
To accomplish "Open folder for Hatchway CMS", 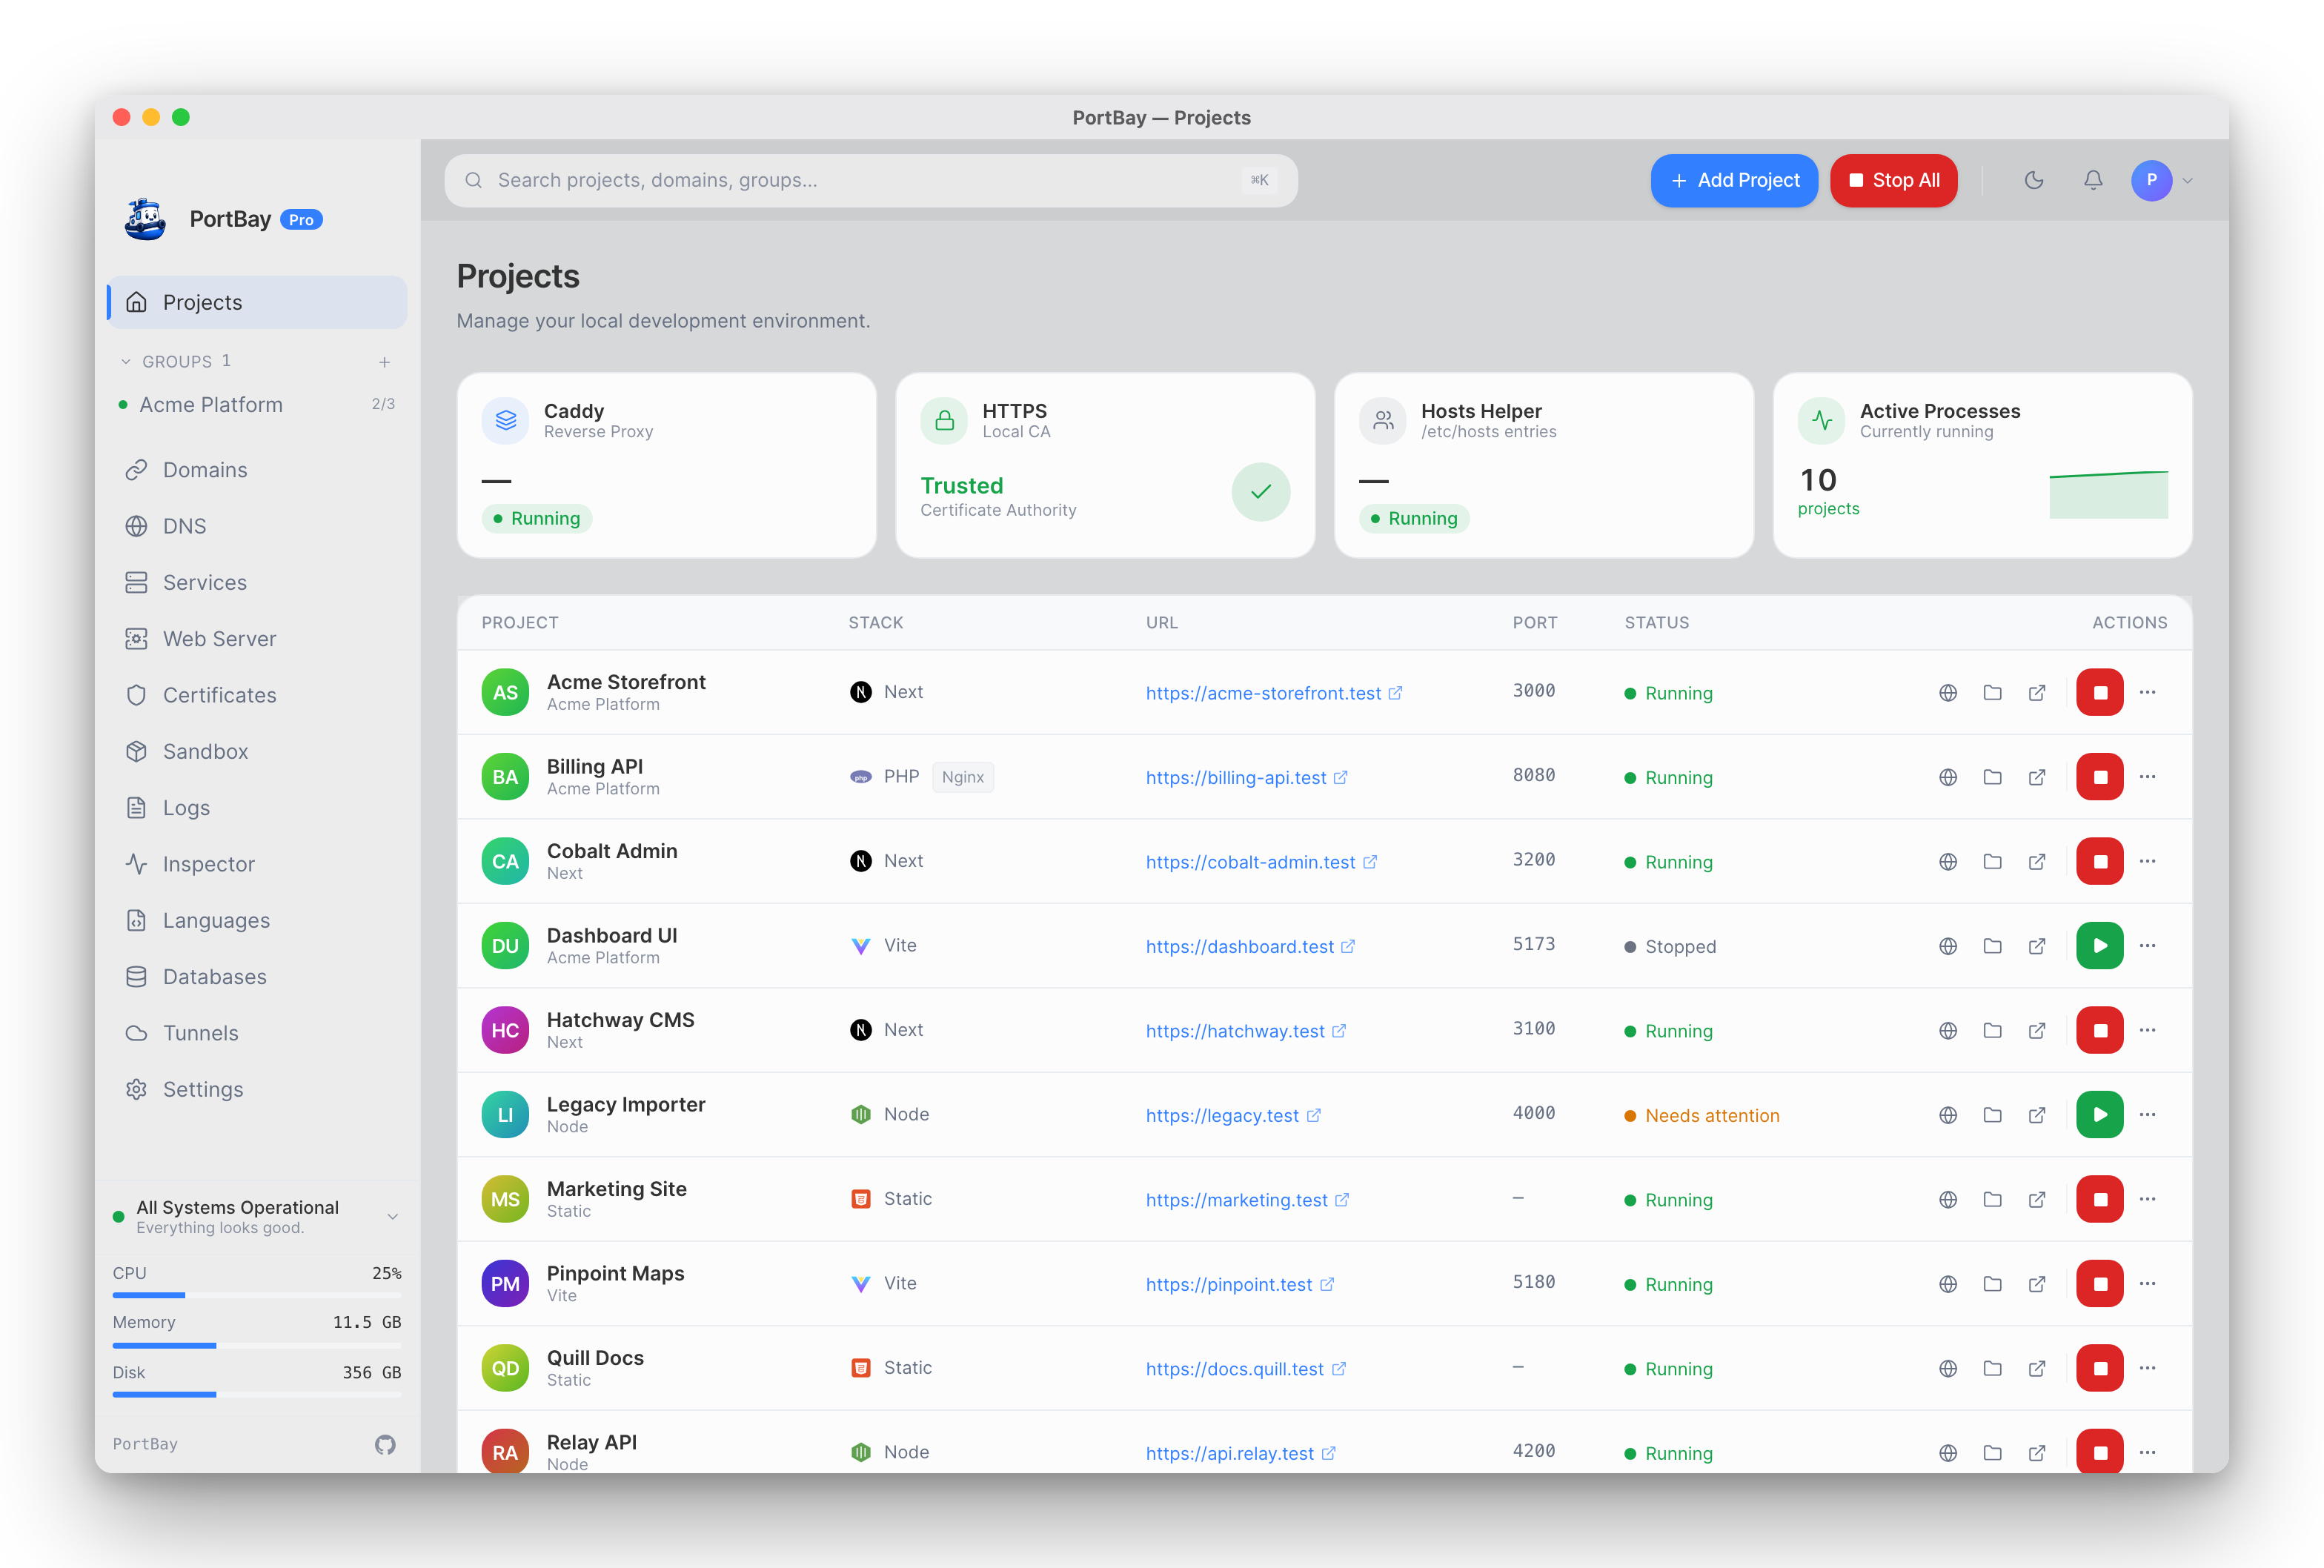I will point(1992,1030).
